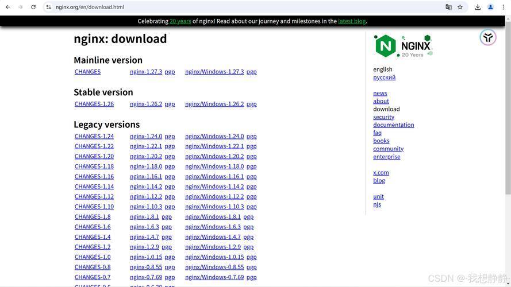Download nginx-1.10.3

coord(145,207)
